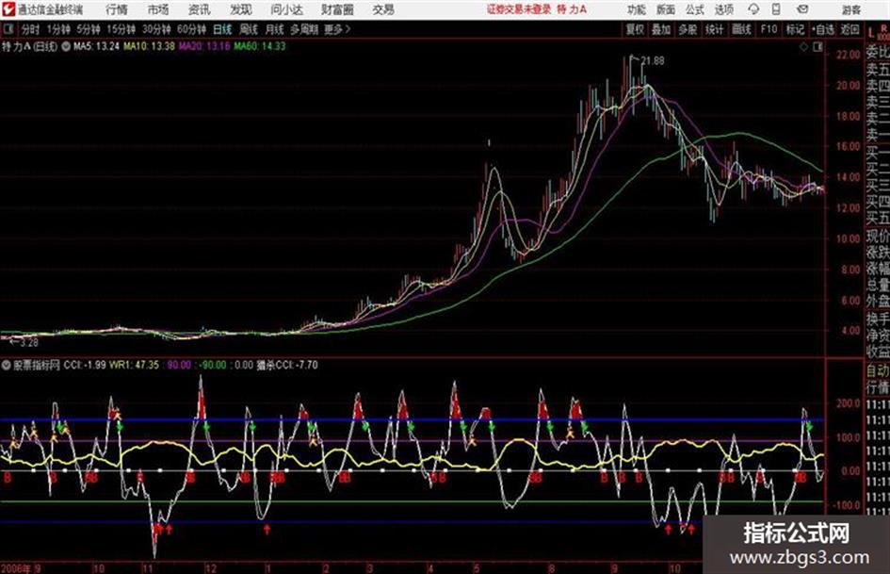This screenshot has width=890, height=574.
Task: Click the WR1: 47.35 value label
Action: [x=134, y=365]
